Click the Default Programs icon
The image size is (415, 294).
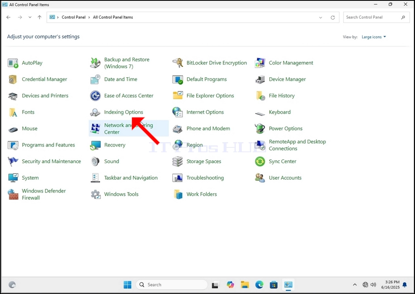pos(178,79)
